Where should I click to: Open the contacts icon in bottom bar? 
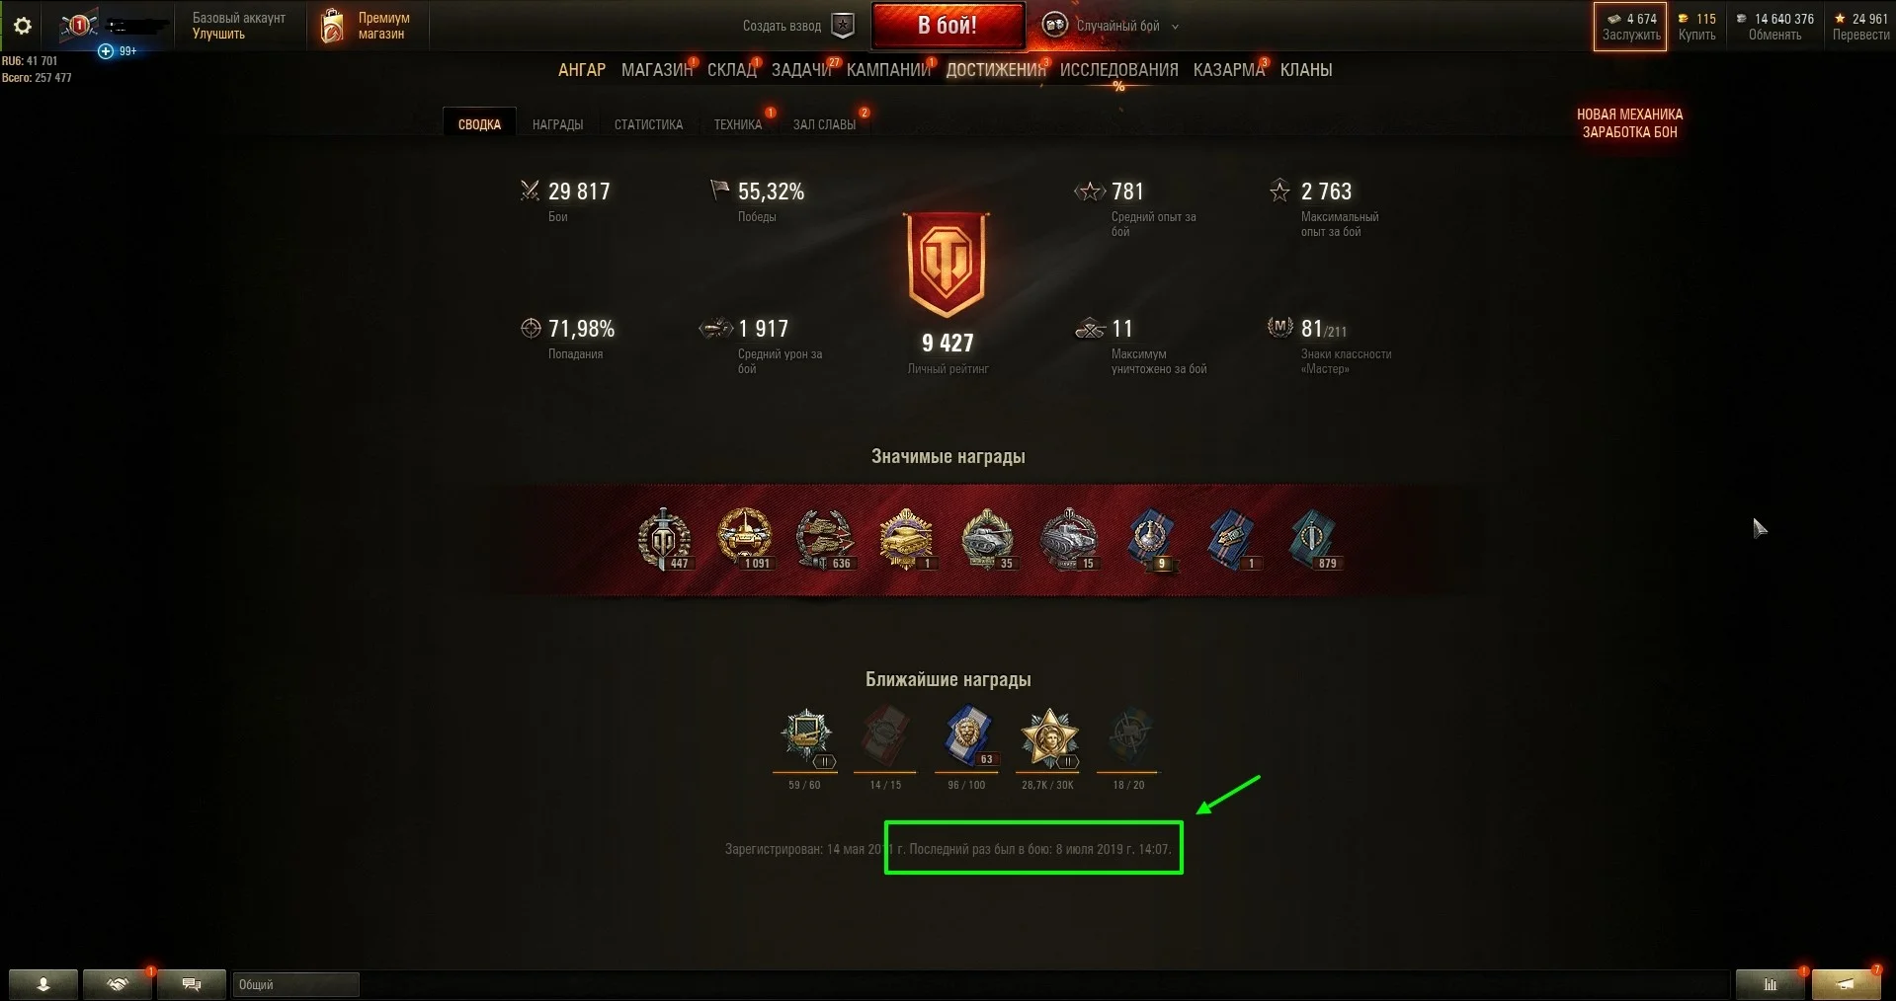43,984
